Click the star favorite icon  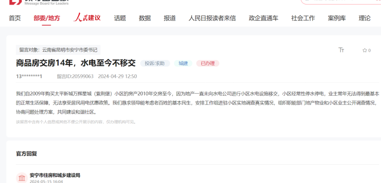(x=365, y=50)
